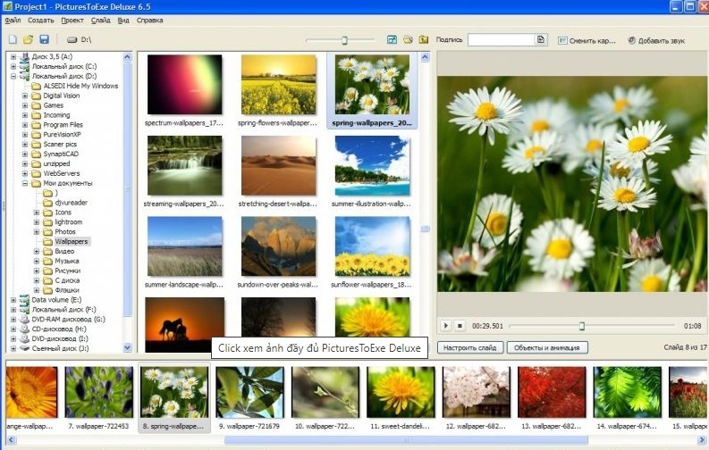This screenshot has width=709, height=450.
Task: Select the streaming-wallpapers waterfall thumbnail
Action: [x=184, y=166]
